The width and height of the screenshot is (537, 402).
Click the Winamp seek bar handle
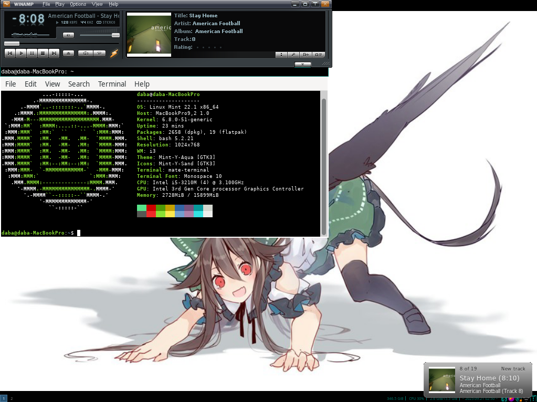tap(12, 44)
